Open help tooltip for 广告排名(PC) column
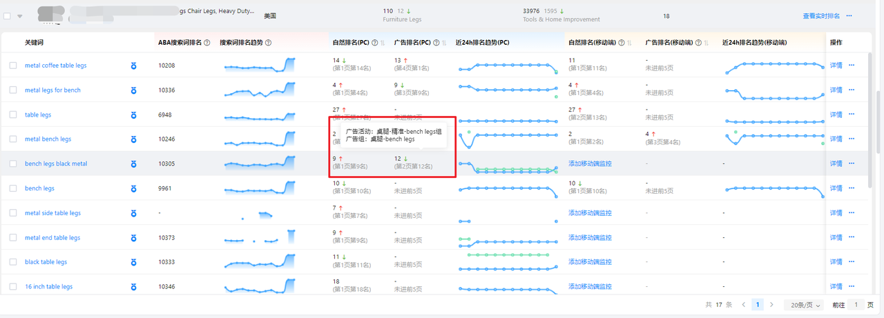Image resolution: width=884 pixels, height=318 pixels. coord(436,43)
